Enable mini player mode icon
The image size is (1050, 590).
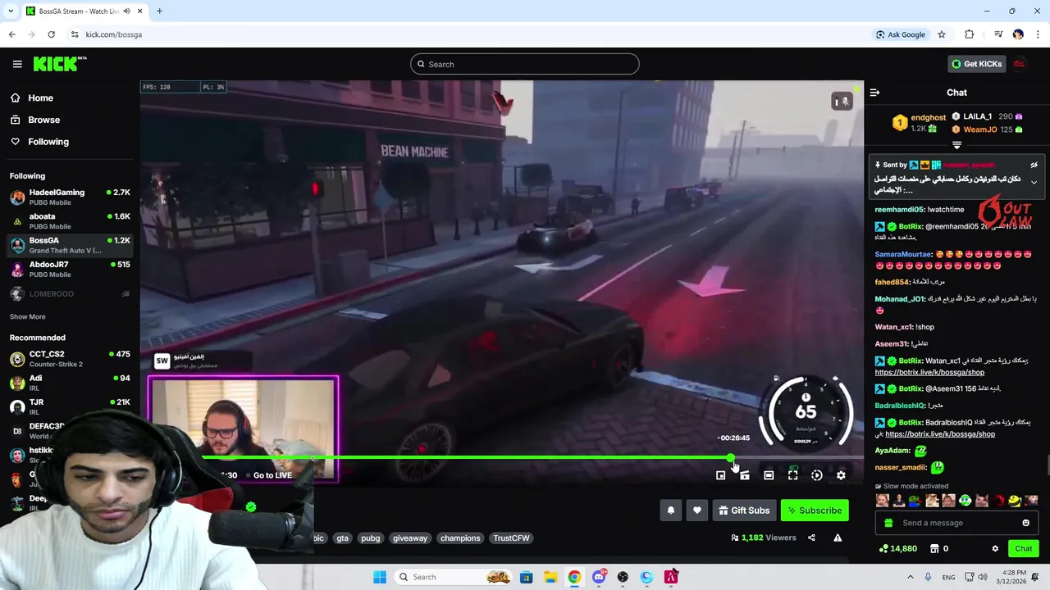click(720, 475)
